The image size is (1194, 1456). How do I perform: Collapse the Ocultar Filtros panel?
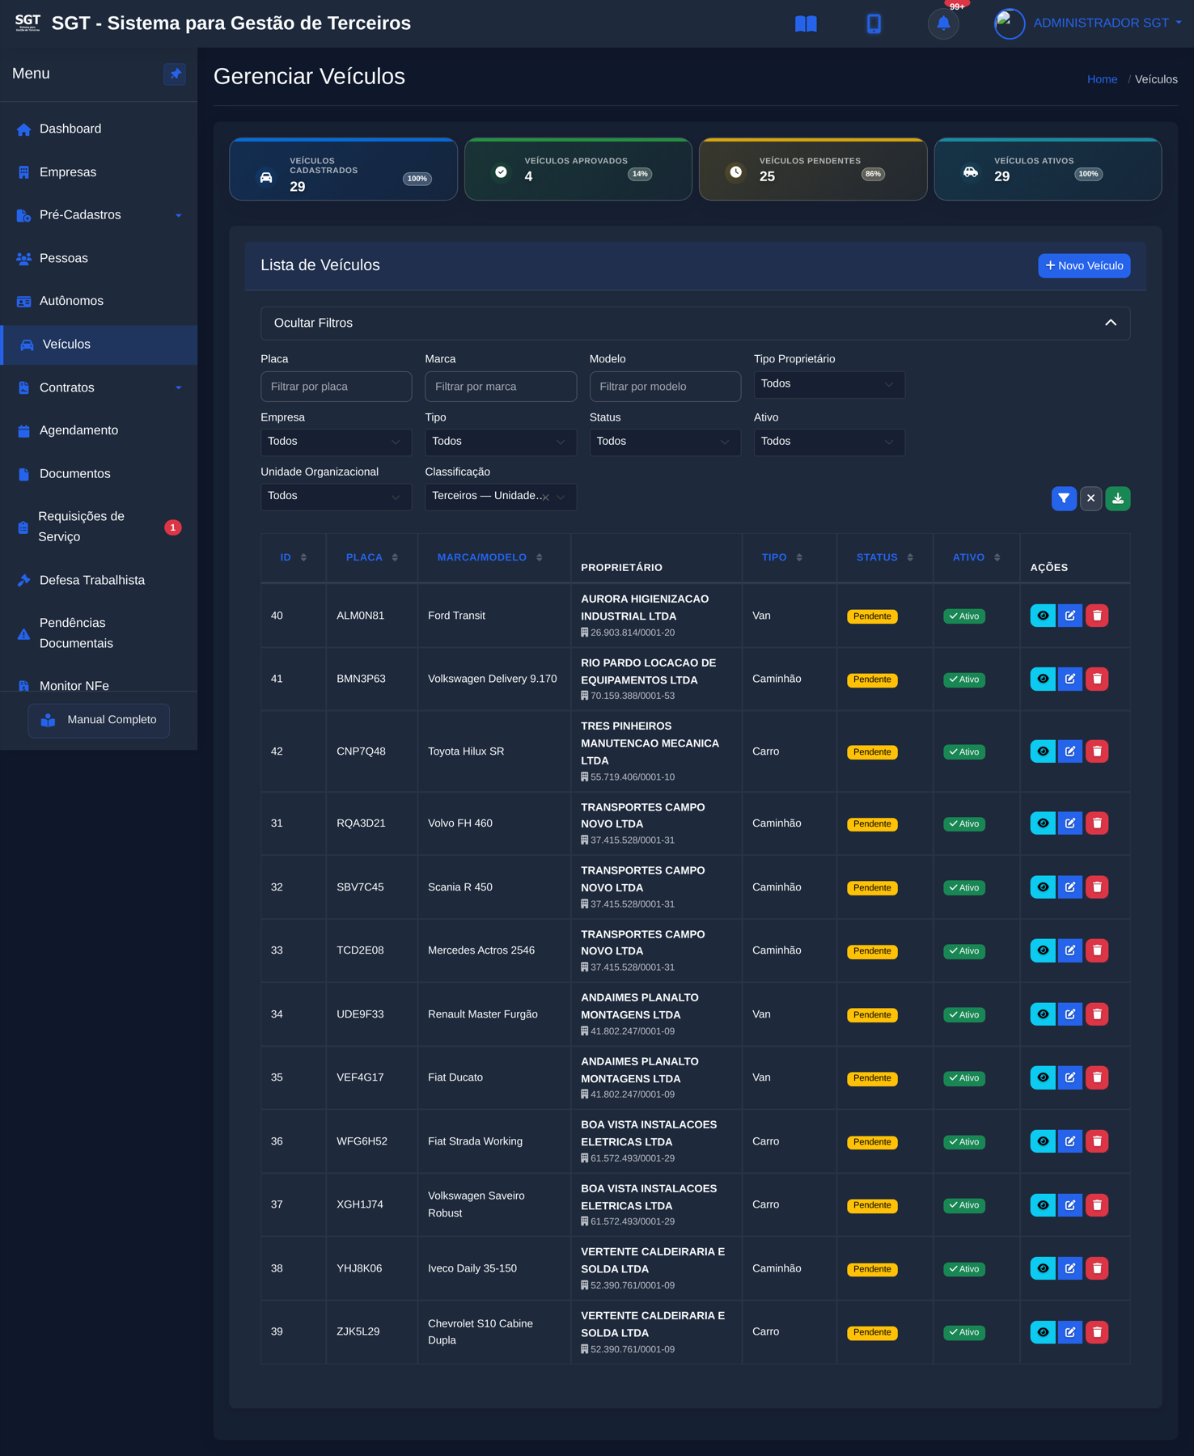[695, 323]
